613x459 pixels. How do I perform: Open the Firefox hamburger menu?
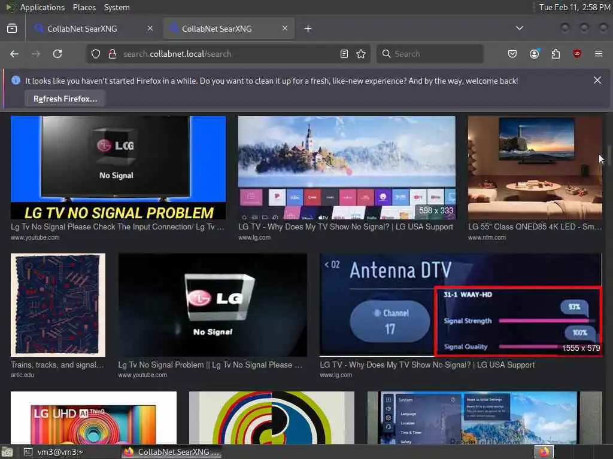[x=599, y=54]
